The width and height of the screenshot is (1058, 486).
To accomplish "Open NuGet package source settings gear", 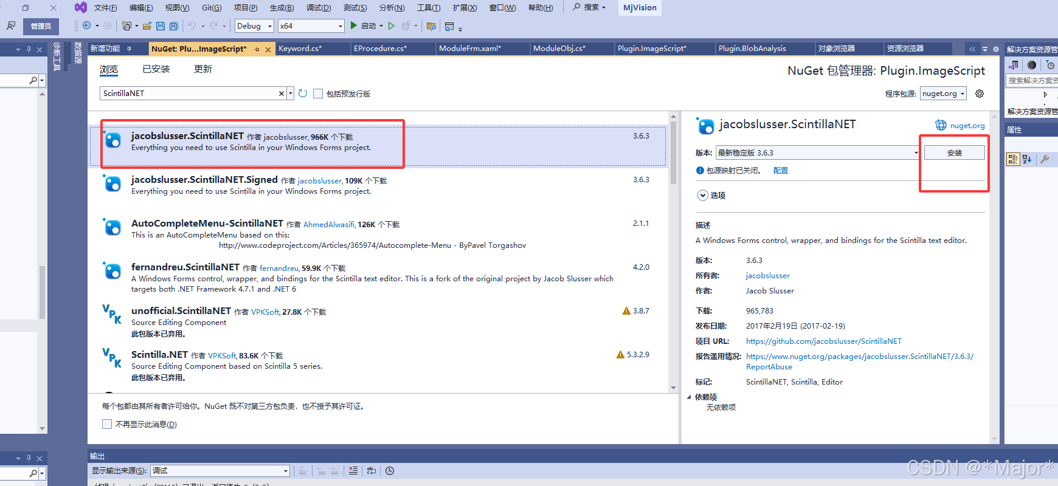I will (980, 94).
